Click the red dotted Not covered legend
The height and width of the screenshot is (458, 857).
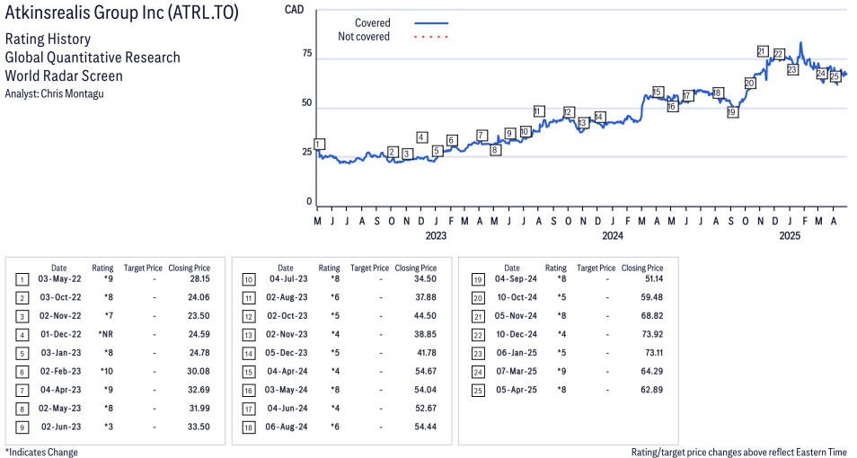431,37
